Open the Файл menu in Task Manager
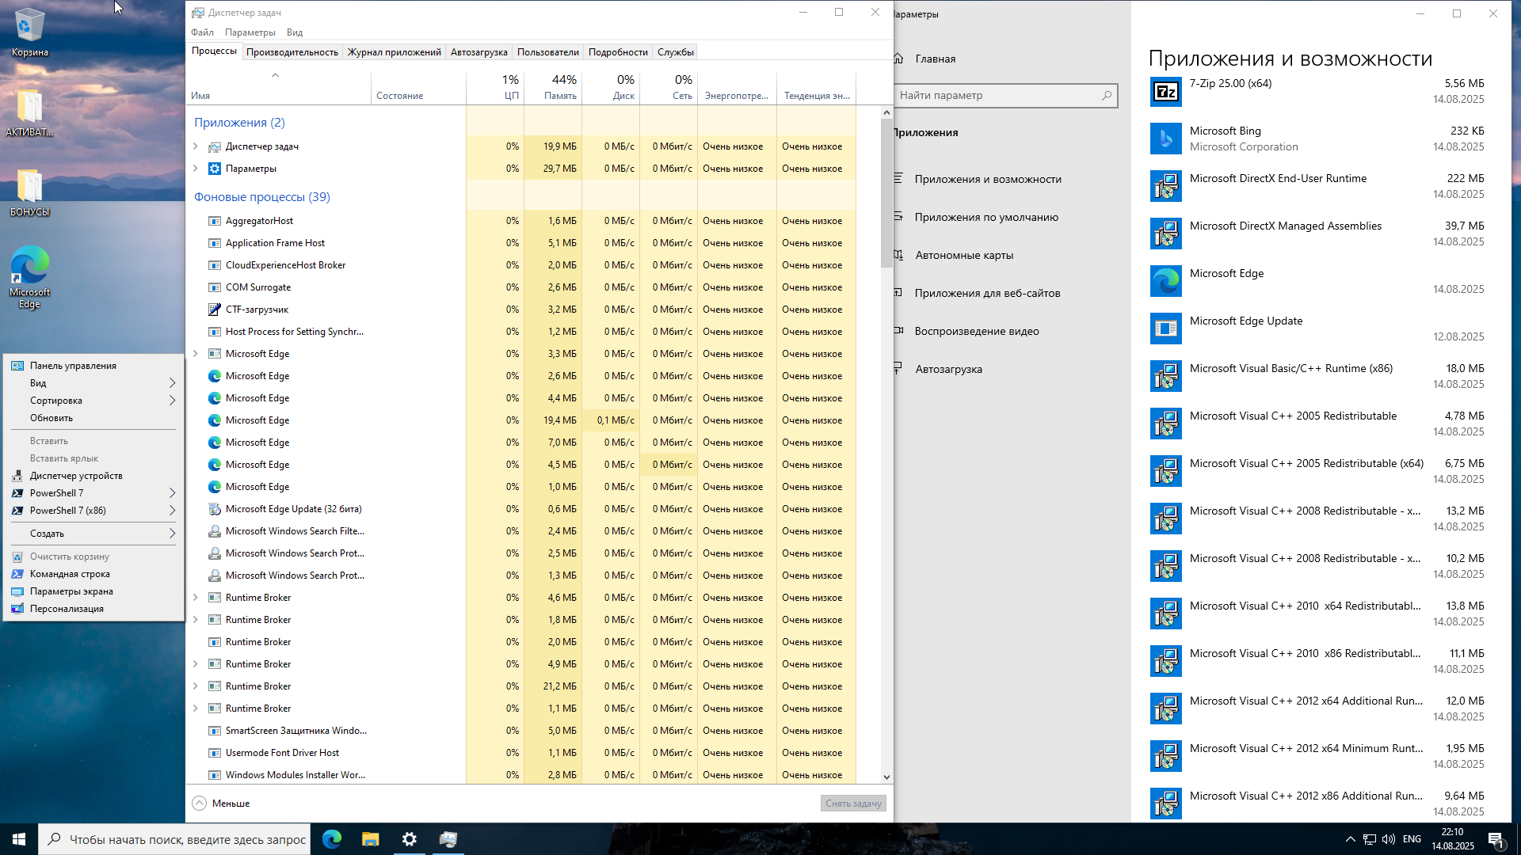Screen dimensions: 1521x855 pyautogui.click(x=203, y=32)
